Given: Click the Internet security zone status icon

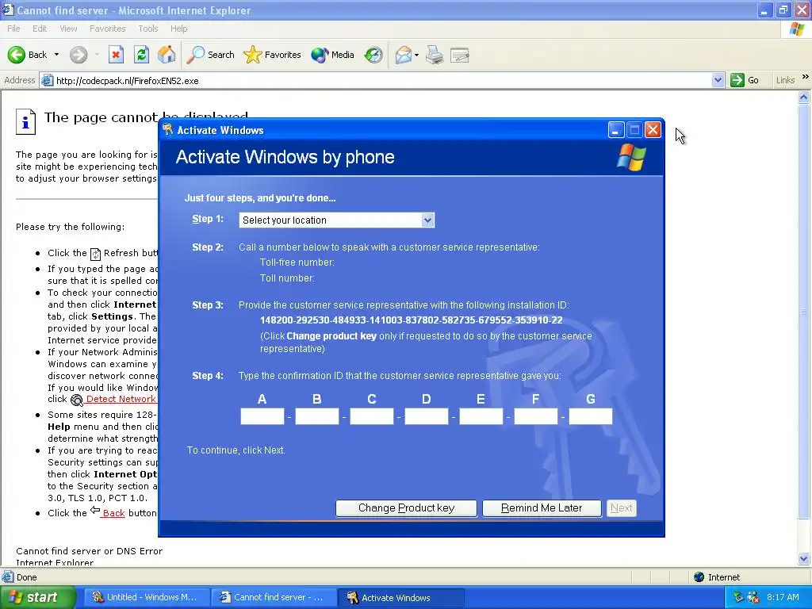Looking at the screenshot, I should [699, 577].
